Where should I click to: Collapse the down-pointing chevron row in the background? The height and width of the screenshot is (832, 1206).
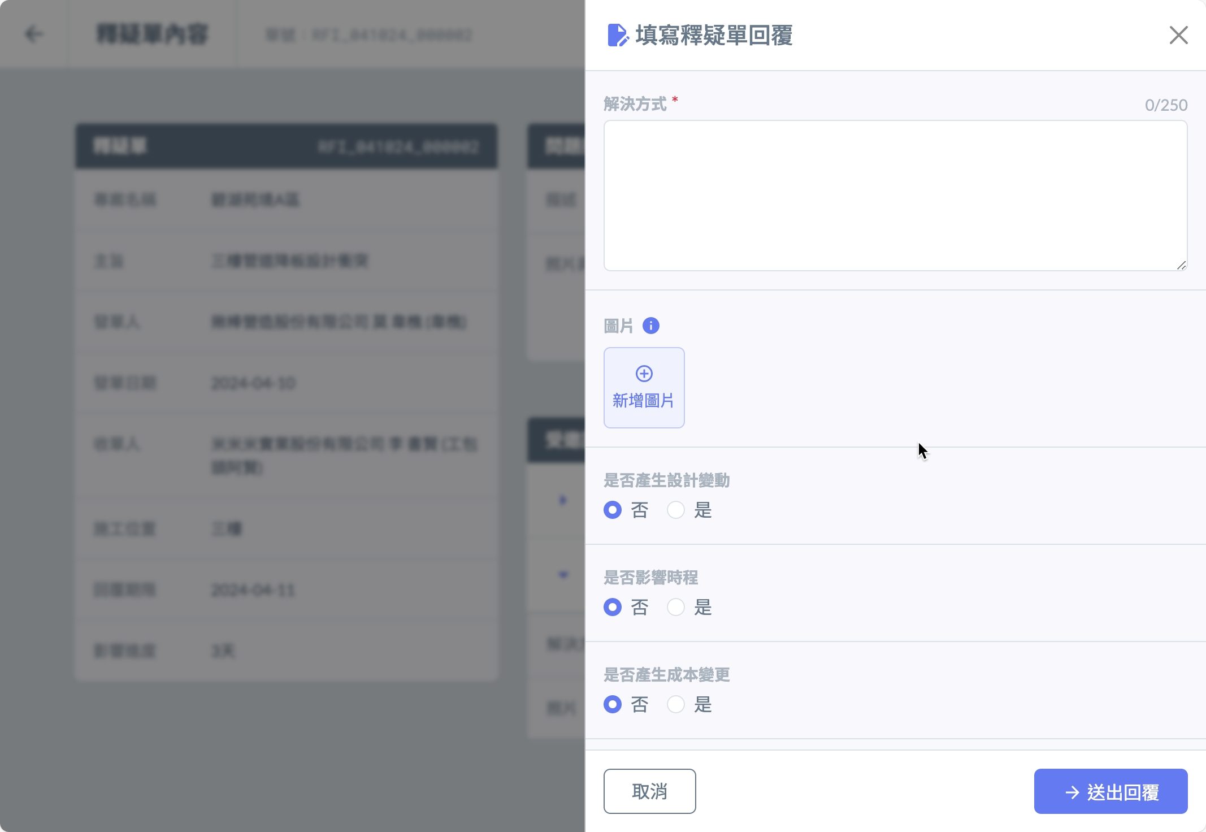coord(563,575)
